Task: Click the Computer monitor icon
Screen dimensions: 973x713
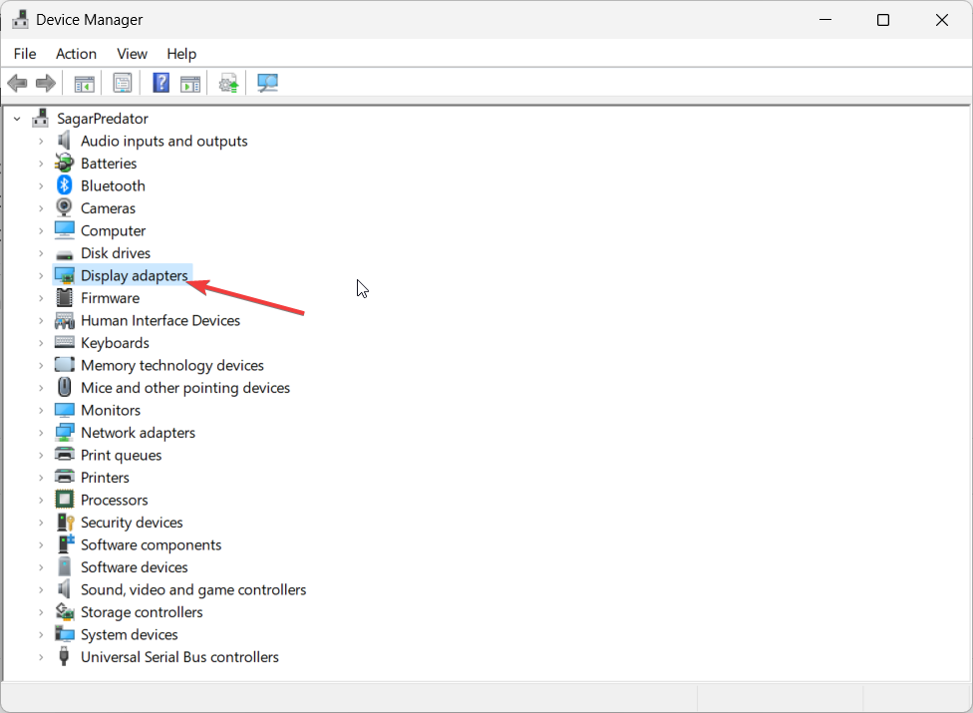Action: point(64,230)
